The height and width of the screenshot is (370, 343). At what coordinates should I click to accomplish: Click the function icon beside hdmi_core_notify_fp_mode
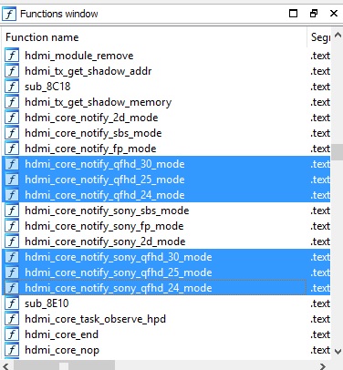point(12,149)
